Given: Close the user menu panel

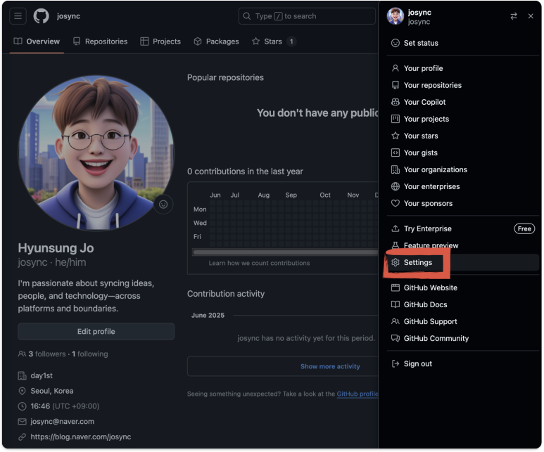Looking at the screenshot, I should coord(531,16).
